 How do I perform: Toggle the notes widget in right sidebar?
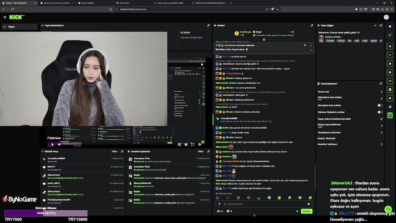(x=390, y=63)
